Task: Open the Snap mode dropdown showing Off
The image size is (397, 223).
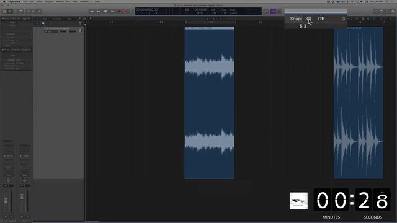Action: [x=331, y=19]
